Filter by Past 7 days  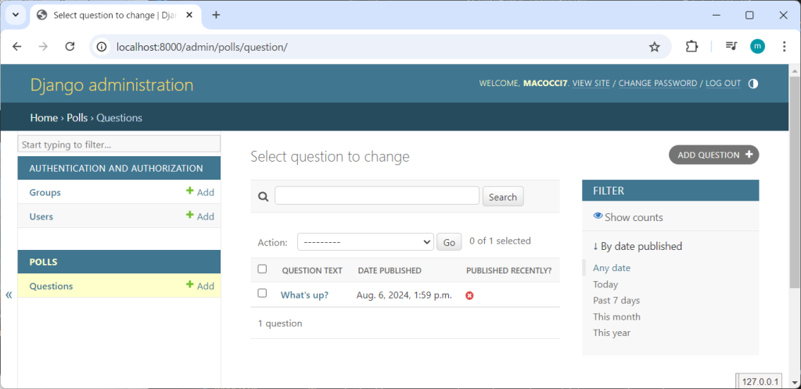pyautogui.click(x=616, y=301)
